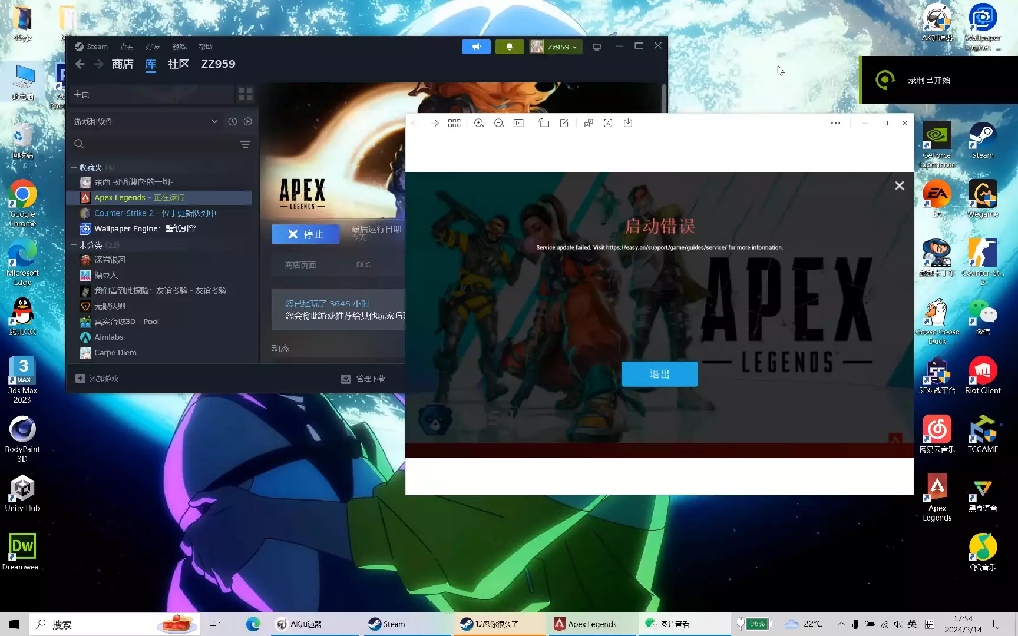Select the GeForce Experience desktop icon
The image size is (1018, 636).
[x=937, y=145]
